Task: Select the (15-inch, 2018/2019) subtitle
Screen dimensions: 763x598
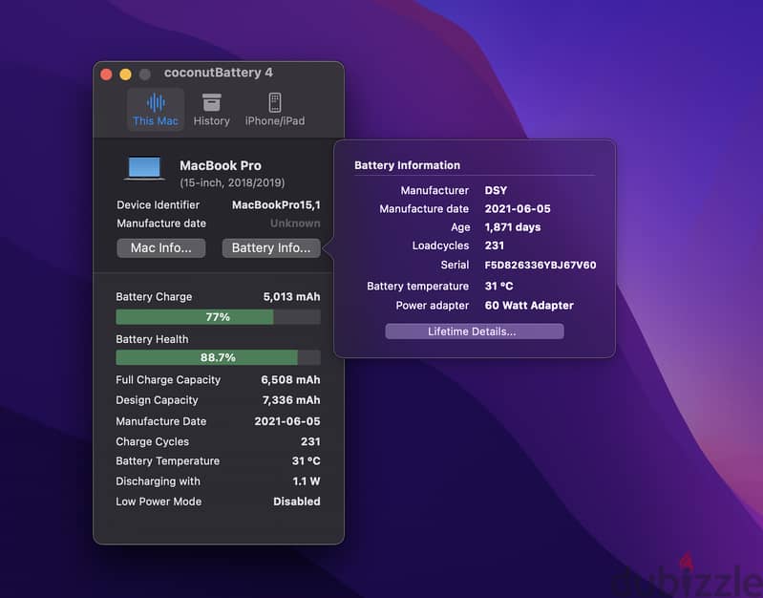Action: (232, 182)
